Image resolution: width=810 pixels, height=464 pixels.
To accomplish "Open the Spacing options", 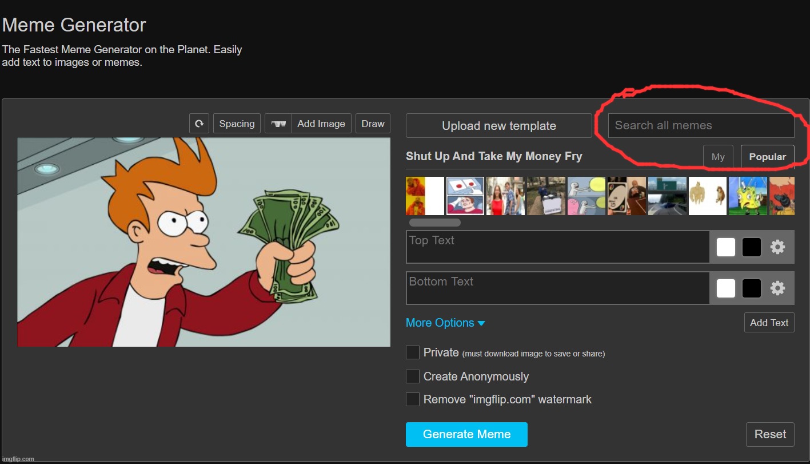I will coord(237,124).
